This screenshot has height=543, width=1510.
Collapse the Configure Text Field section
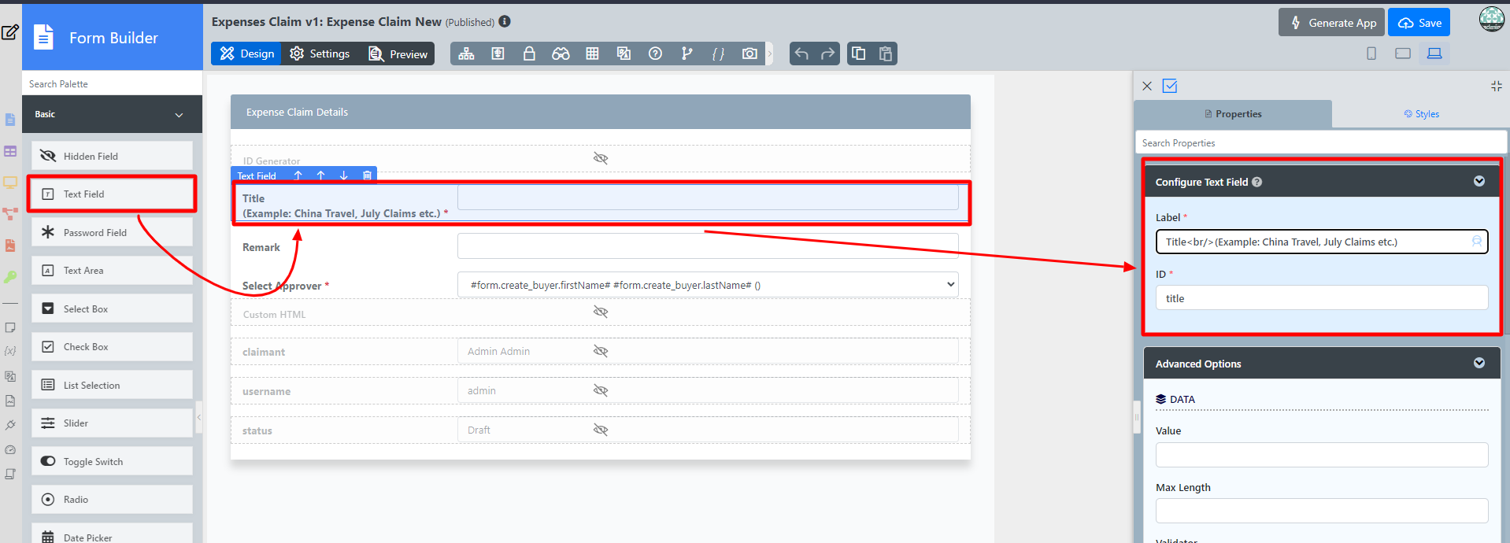1479,181
